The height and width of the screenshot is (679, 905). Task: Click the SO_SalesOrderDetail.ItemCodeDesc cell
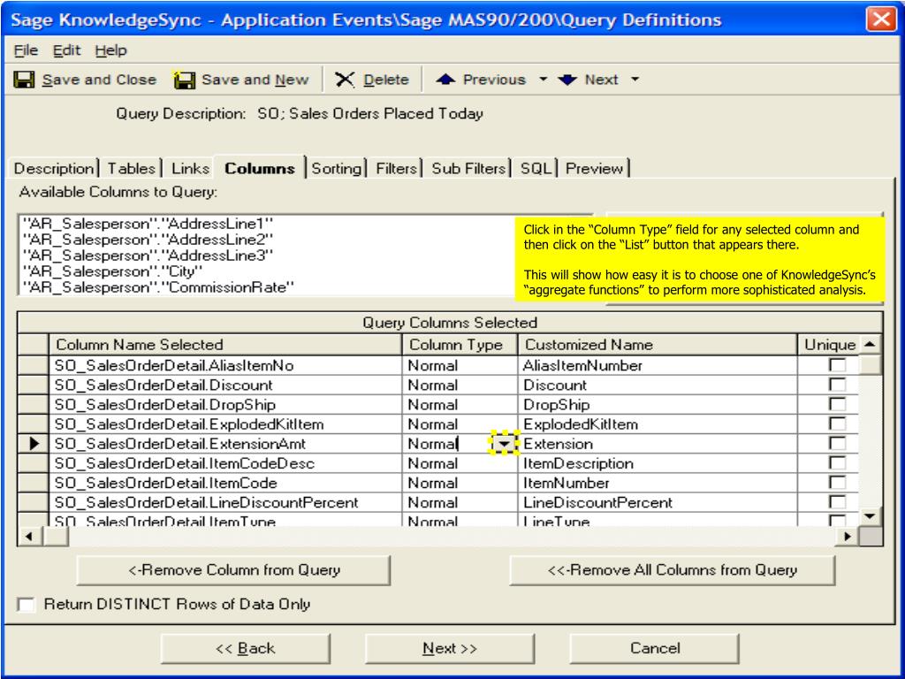pos(225,463)
